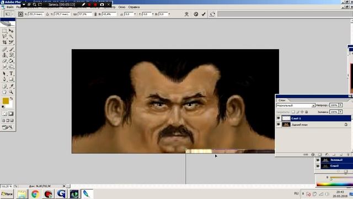The width and height of the screenshot is (353, 199).
Task: Select the Type tool
Action: tap(11, 74)
